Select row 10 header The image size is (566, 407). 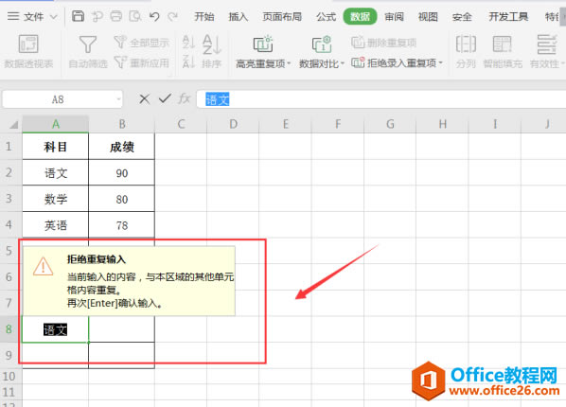10,377
